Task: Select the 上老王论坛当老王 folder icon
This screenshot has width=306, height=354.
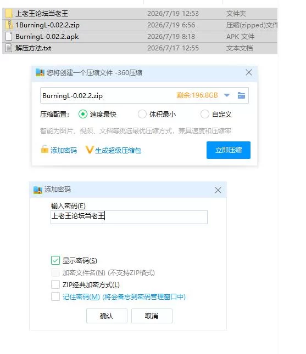Action: coord(9,13)
